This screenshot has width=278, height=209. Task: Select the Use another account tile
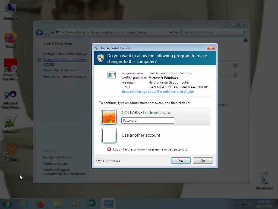click(154, 136)
